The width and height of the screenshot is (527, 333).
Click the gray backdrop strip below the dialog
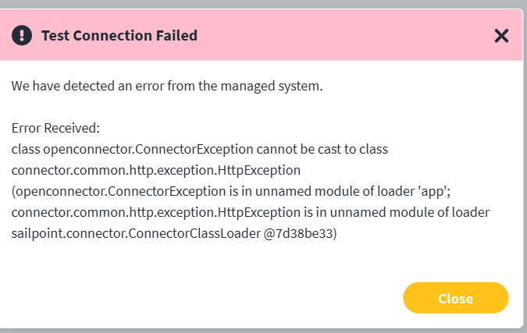[264, 331]
